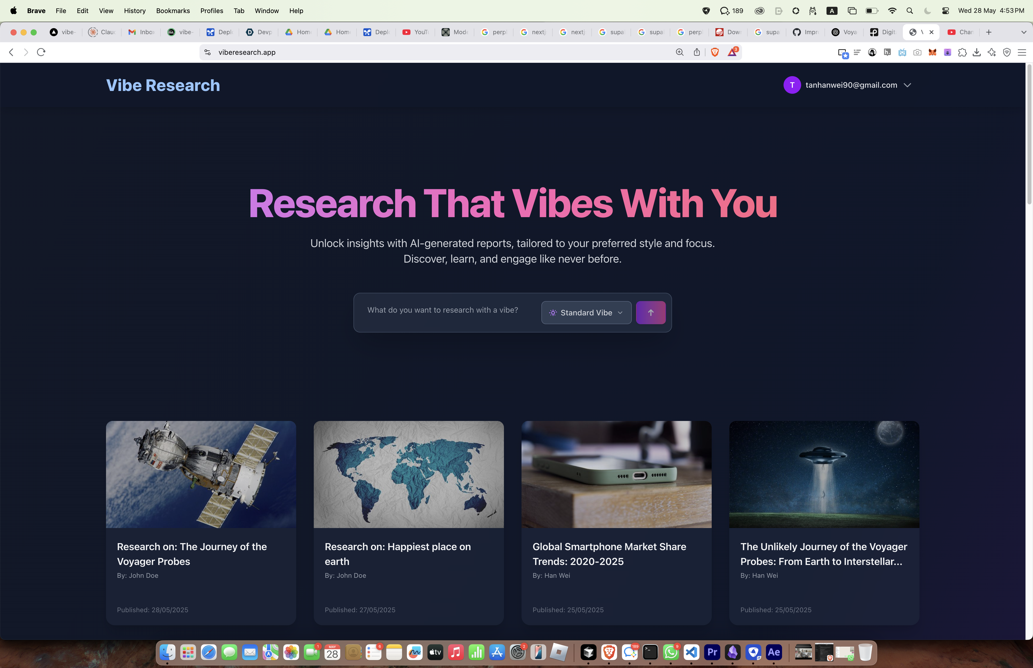Click the Brave Shields lion icon

click(715, 52)
